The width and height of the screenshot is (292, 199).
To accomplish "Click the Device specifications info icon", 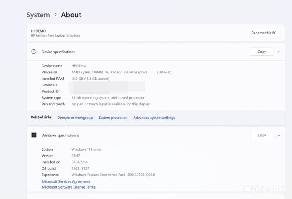I will point(34,52).
